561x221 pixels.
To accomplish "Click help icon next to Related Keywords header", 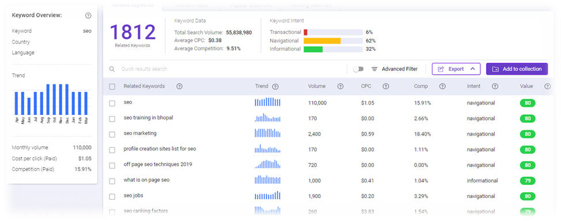I will click(x=180, y=86).
